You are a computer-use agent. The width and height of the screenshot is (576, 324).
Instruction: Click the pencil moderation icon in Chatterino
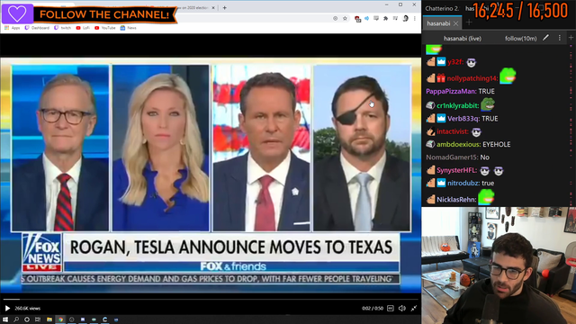point(546,38)
